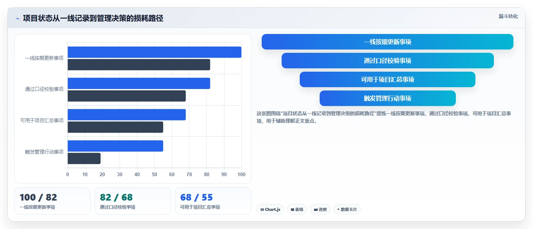
Task: Select the 一线按期更新事项 funnel stage
Action: click(x=387, y=42)
